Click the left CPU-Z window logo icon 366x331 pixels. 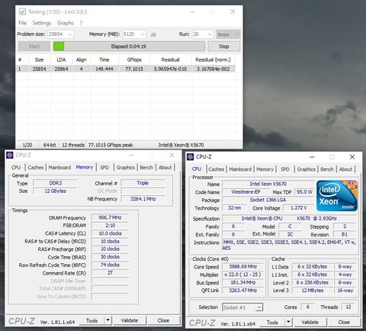pyautogui.click(x=10, y=155)
